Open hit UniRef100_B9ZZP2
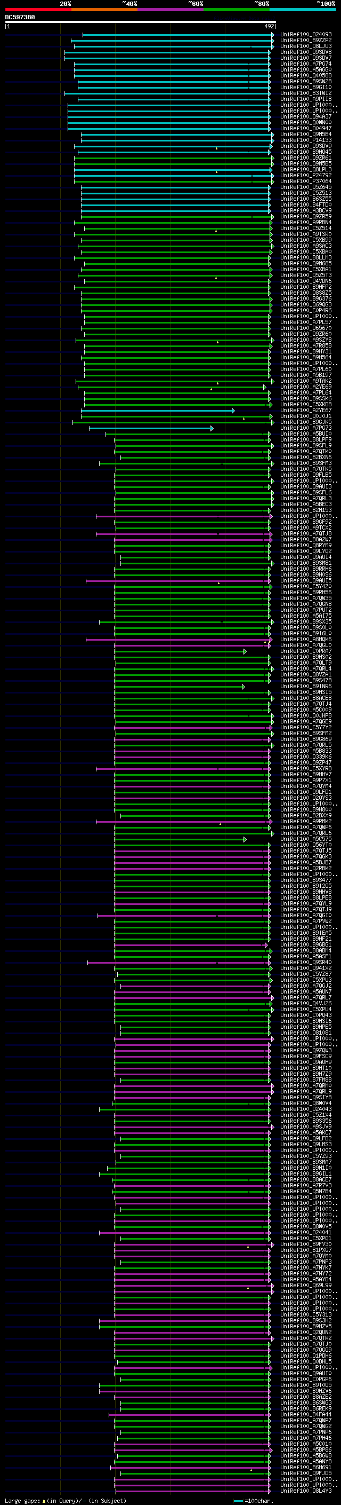341x1505 pixels. pyautogui.click(x=306, y=41)
